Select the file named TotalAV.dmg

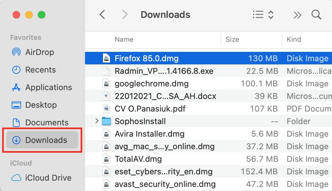[x=138, y=159]
